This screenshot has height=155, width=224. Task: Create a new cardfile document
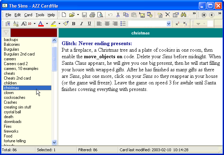tap(64, 15)
